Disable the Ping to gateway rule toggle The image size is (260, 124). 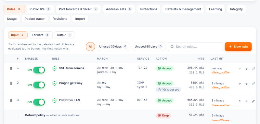point(39,85)
